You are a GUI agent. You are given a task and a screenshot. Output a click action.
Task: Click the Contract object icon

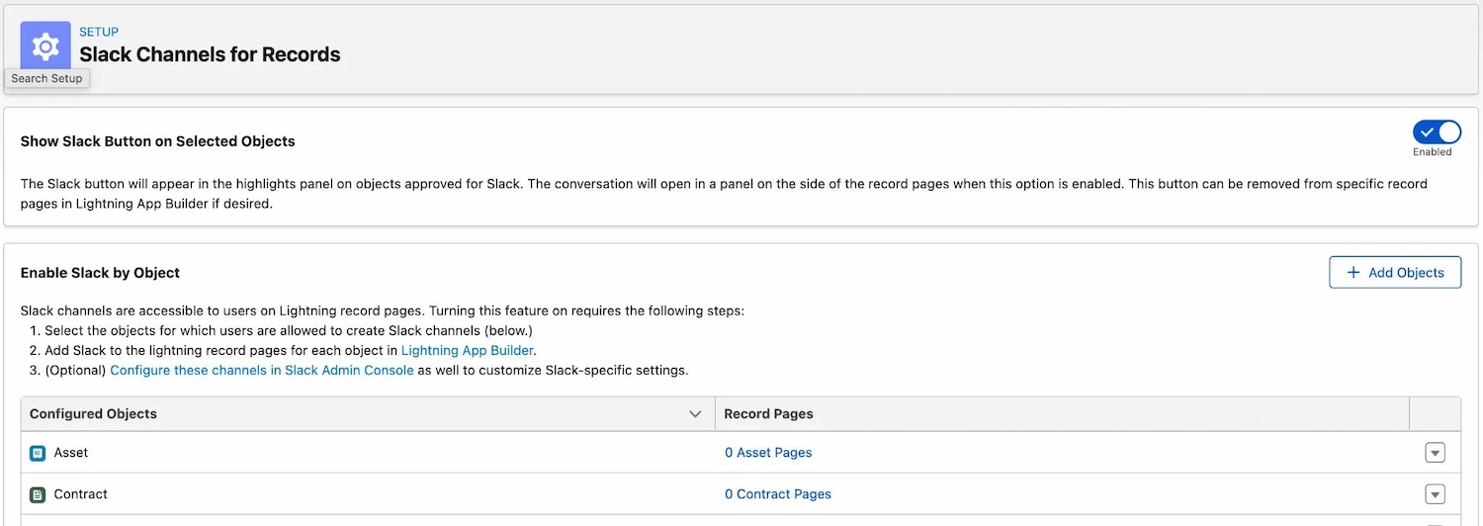pyautogui.click(x=38, y=494)
